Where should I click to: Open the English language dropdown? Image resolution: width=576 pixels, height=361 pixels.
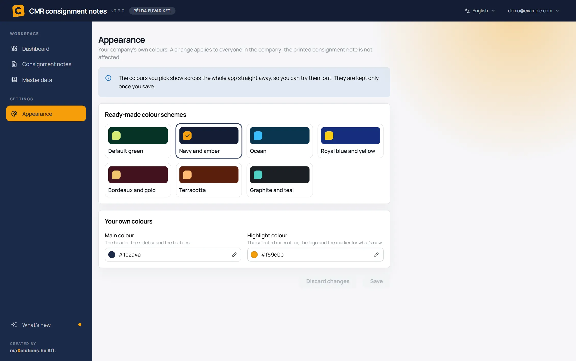point(480,11)
